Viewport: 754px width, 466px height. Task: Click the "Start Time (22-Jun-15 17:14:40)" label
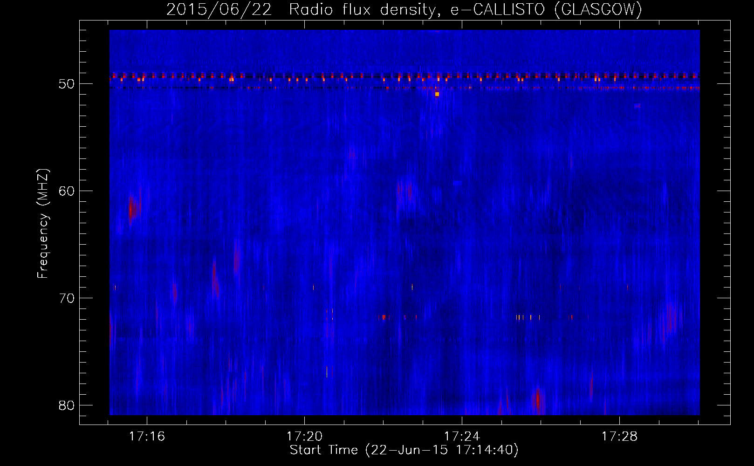pos(404,450)
